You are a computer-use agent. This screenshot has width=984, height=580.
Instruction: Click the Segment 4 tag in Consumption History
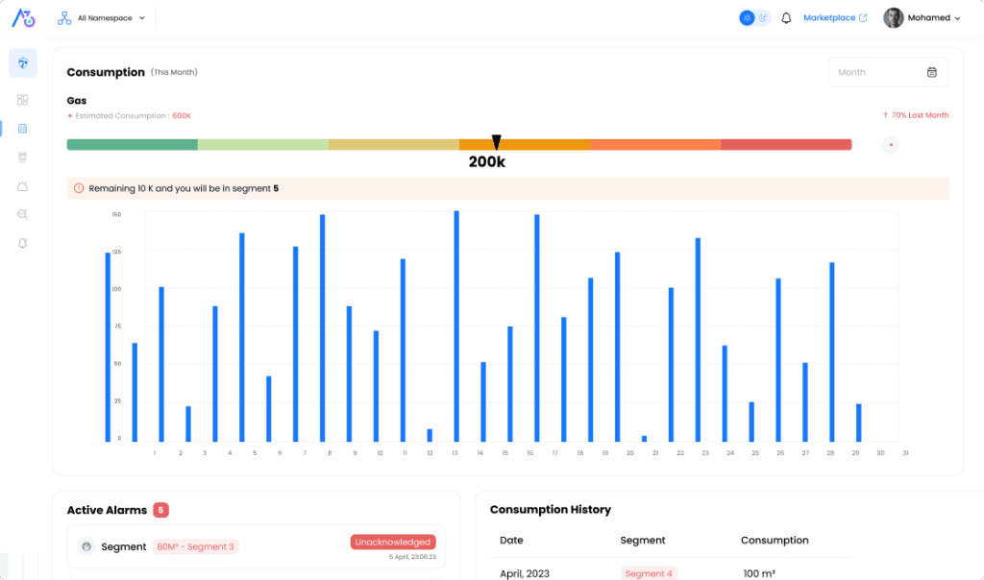tap(649, 574)
